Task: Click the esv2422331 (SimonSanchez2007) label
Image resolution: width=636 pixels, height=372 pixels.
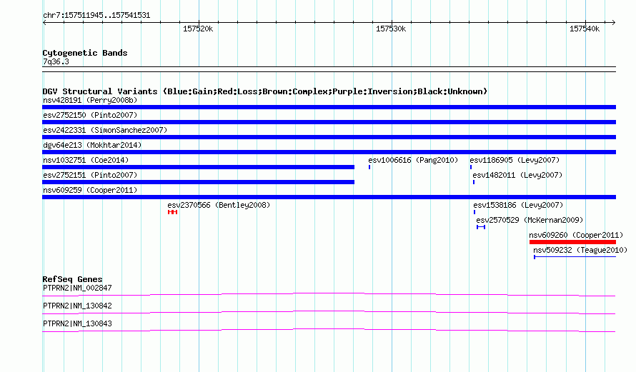Action: point(105,130)
